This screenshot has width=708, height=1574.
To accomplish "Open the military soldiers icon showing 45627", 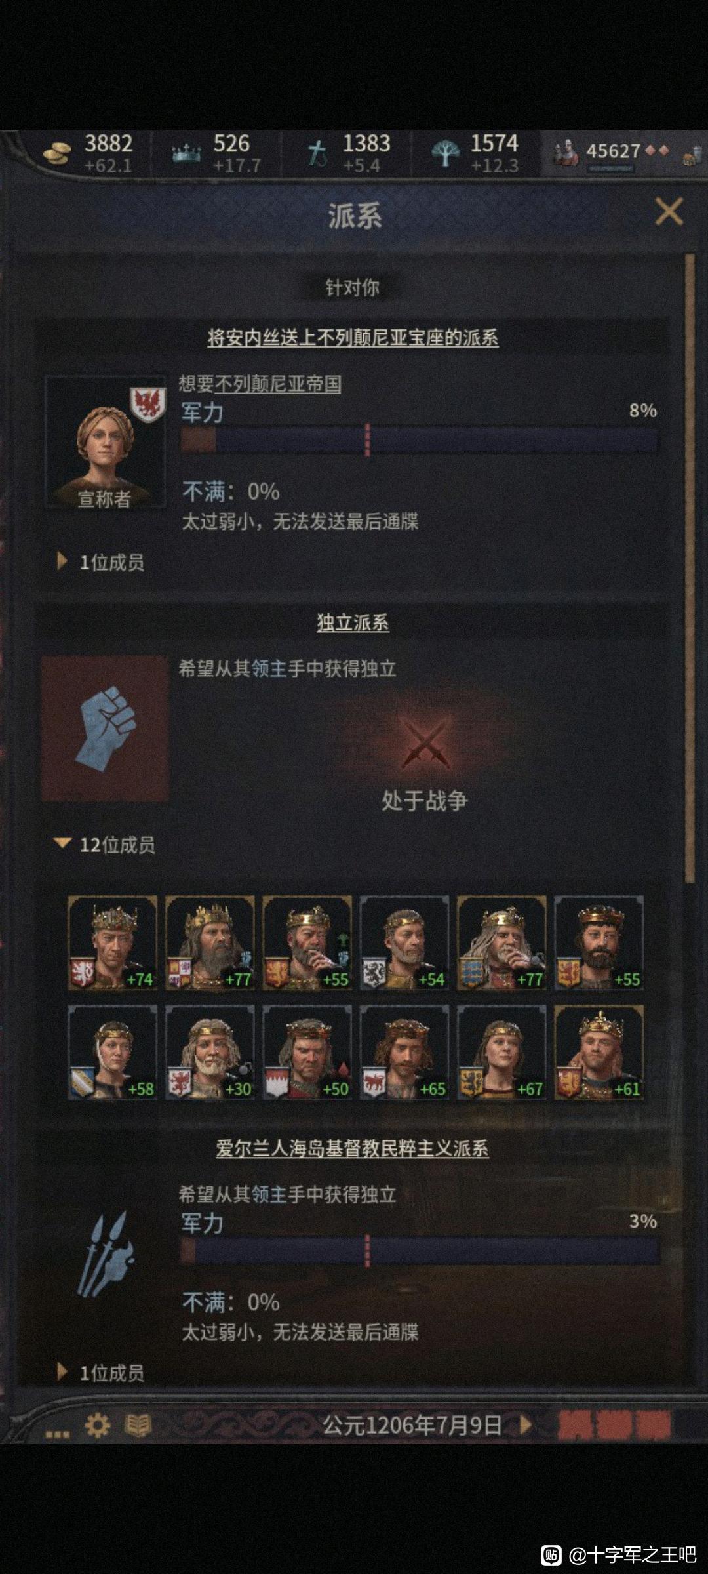I will tap(566, 152).
